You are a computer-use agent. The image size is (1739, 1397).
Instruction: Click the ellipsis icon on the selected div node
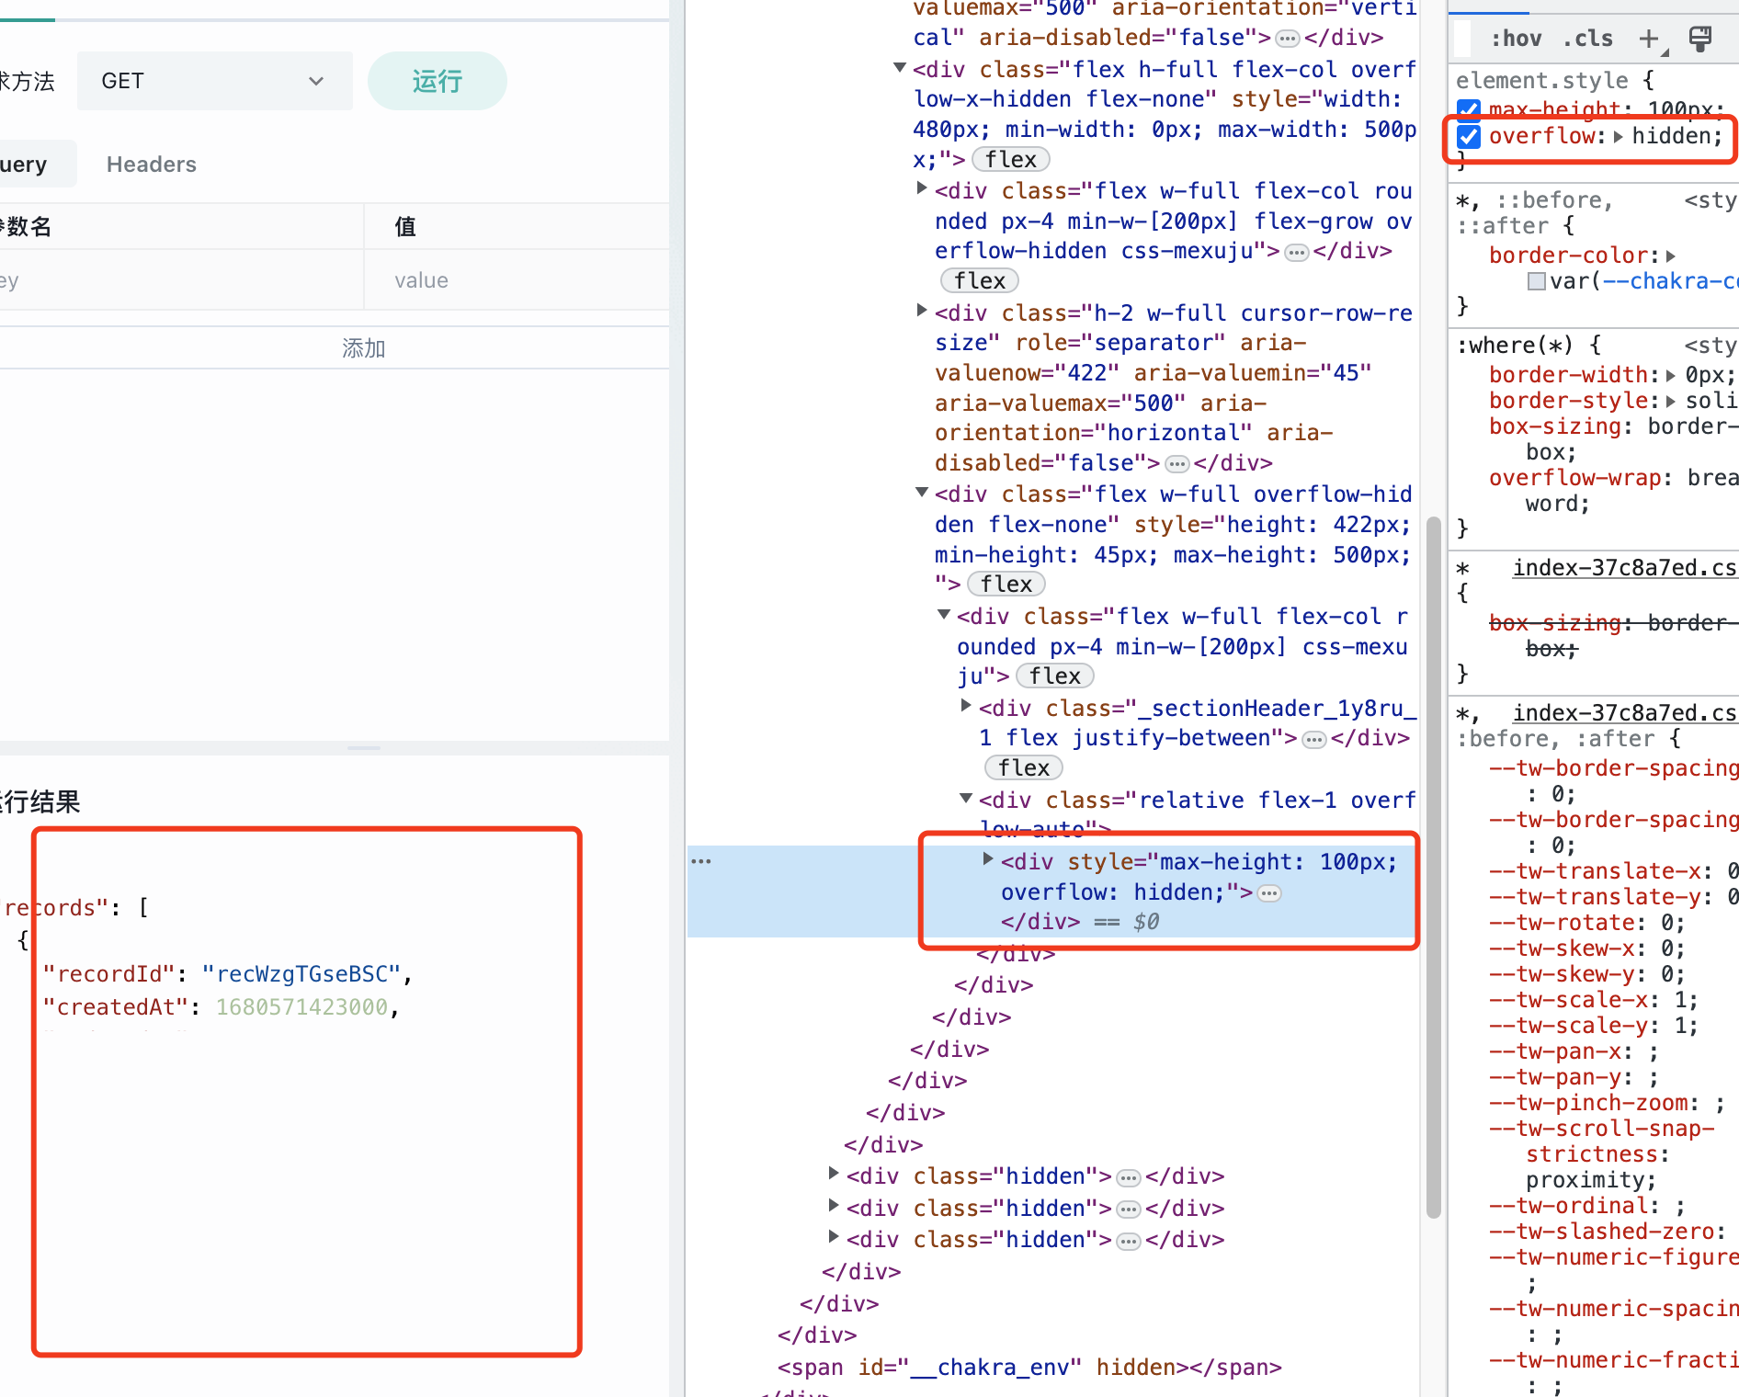[1268, 892]
